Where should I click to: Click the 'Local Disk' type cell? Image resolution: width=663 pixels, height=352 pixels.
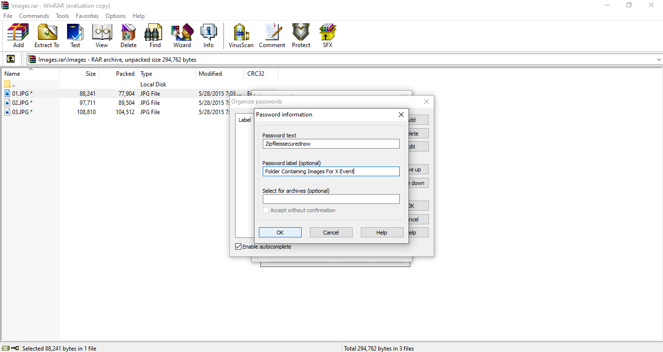(153, 84)
